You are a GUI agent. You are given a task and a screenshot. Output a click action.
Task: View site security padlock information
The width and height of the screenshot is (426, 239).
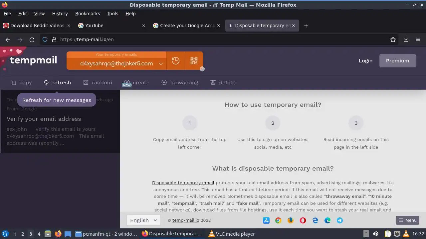coord(54,40)
